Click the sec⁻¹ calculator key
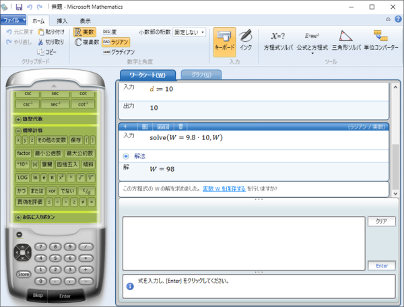Image resolution: width=404 pixels, height=307 pixels. click(55, 104)
